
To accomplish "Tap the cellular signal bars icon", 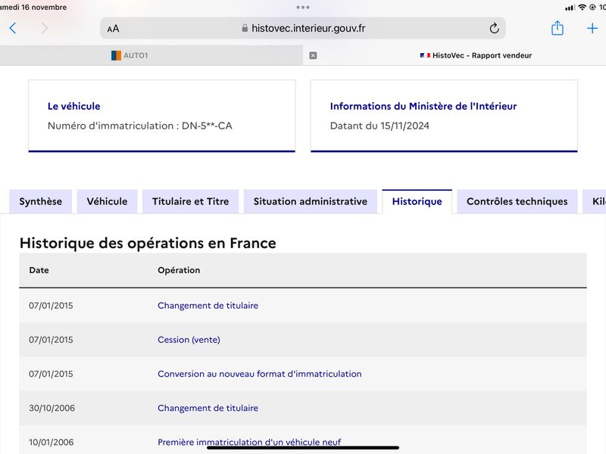I will click(x=570, y=8).
